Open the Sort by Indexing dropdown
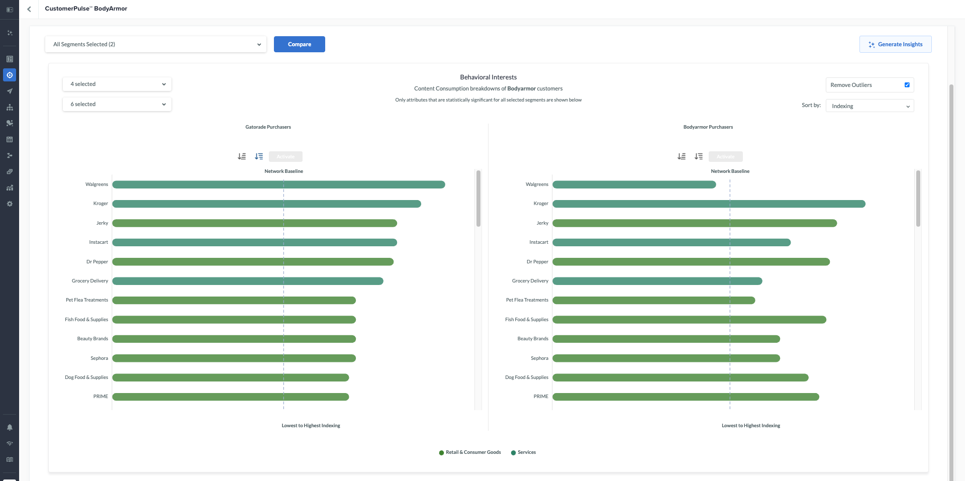Screen dimensions: 965x481 pos(870,106)
